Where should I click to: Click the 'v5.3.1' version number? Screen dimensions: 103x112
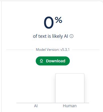point(65,50)
